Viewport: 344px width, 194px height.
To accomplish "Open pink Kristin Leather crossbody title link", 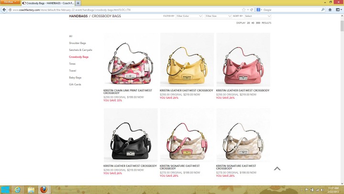I will [243, 91].
